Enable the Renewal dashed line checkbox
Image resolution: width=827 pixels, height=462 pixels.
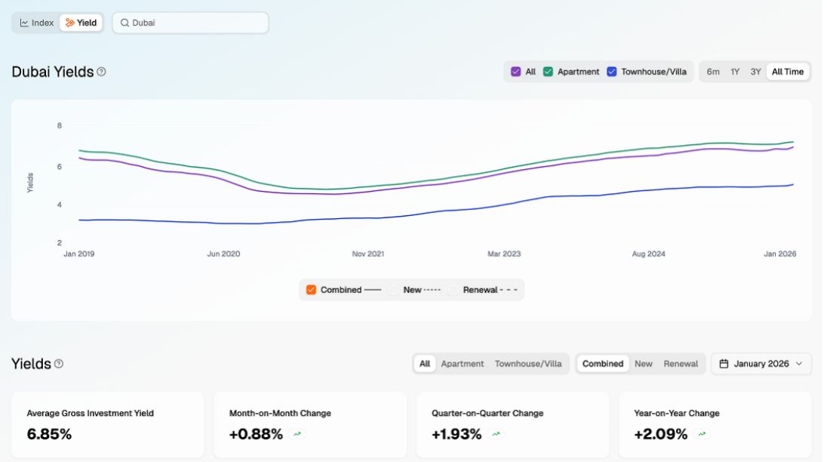(453, 290)
